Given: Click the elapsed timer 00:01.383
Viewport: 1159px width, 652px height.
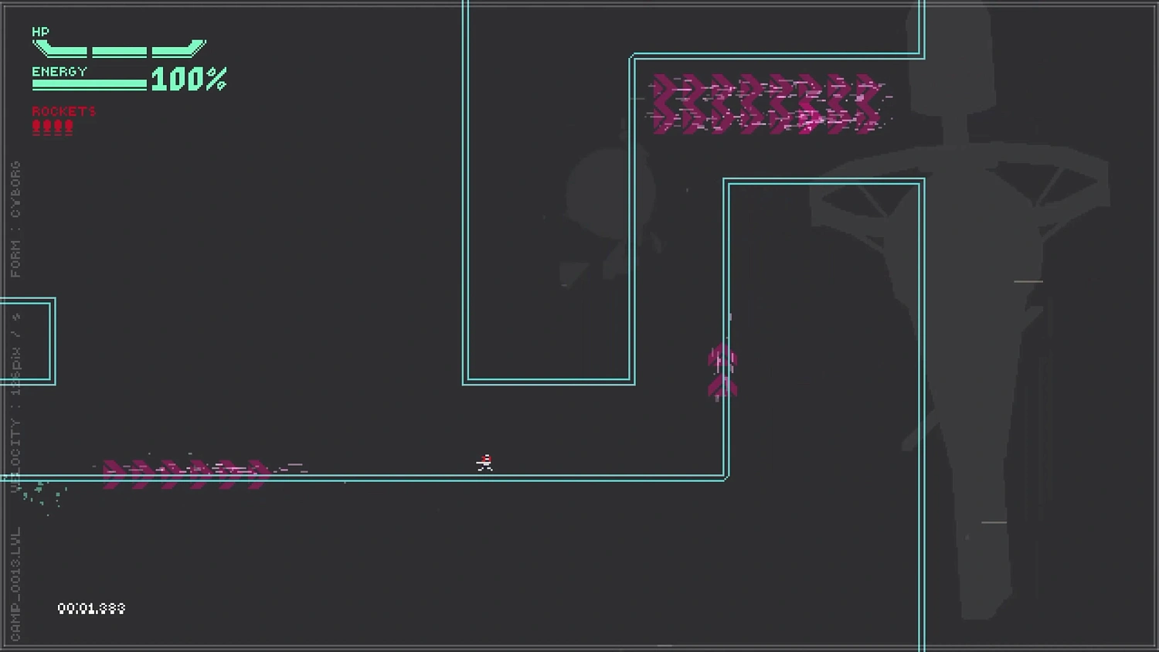Looking at the screenshot, I should click(x=91, y=609).
